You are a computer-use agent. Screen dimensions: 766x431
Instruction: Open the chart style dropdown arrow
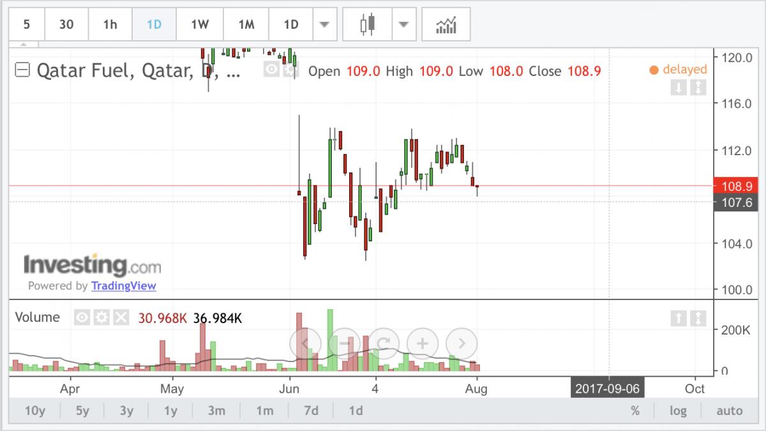(403, 25)
